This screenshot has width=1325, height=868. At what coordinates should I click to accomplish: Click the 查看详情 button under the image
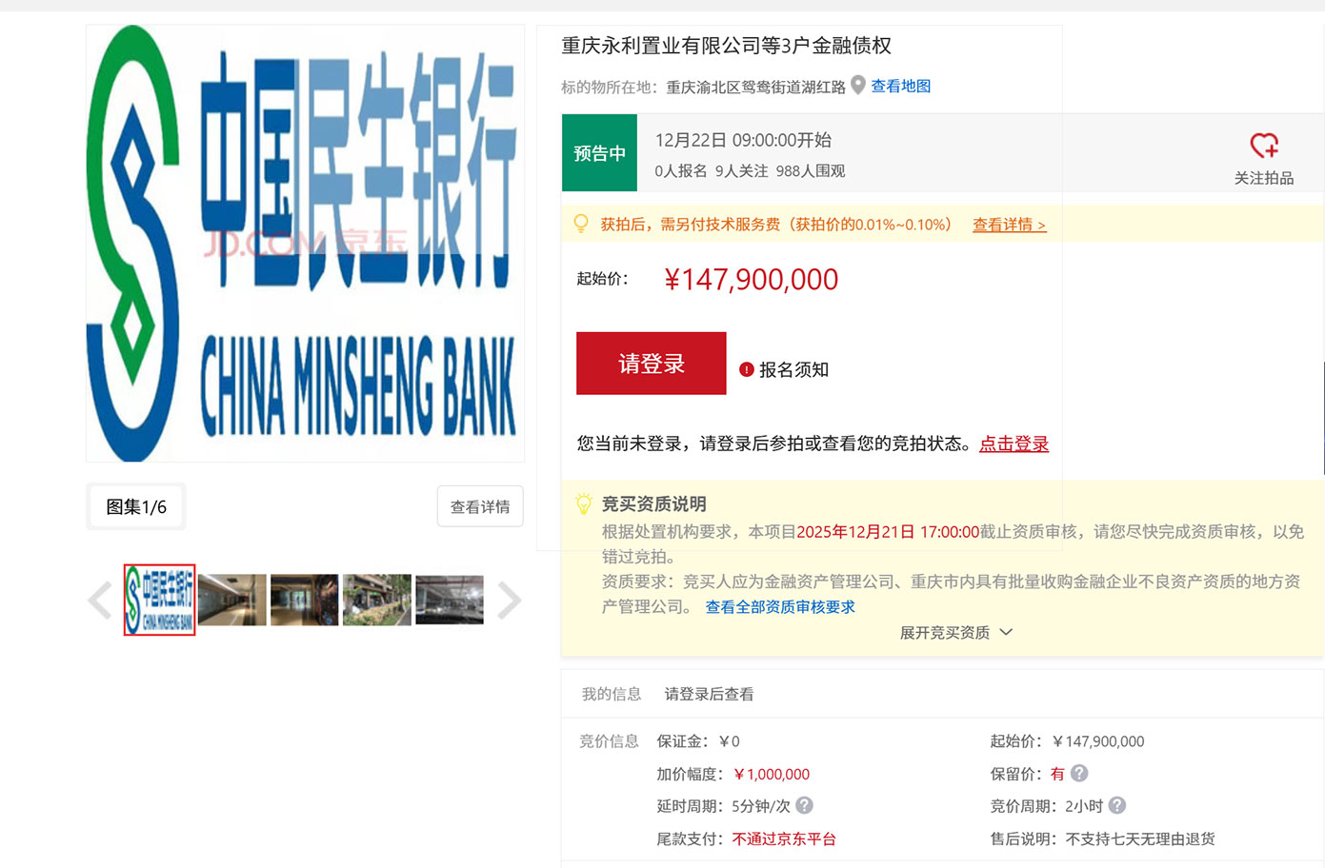(x=480, y=506)
